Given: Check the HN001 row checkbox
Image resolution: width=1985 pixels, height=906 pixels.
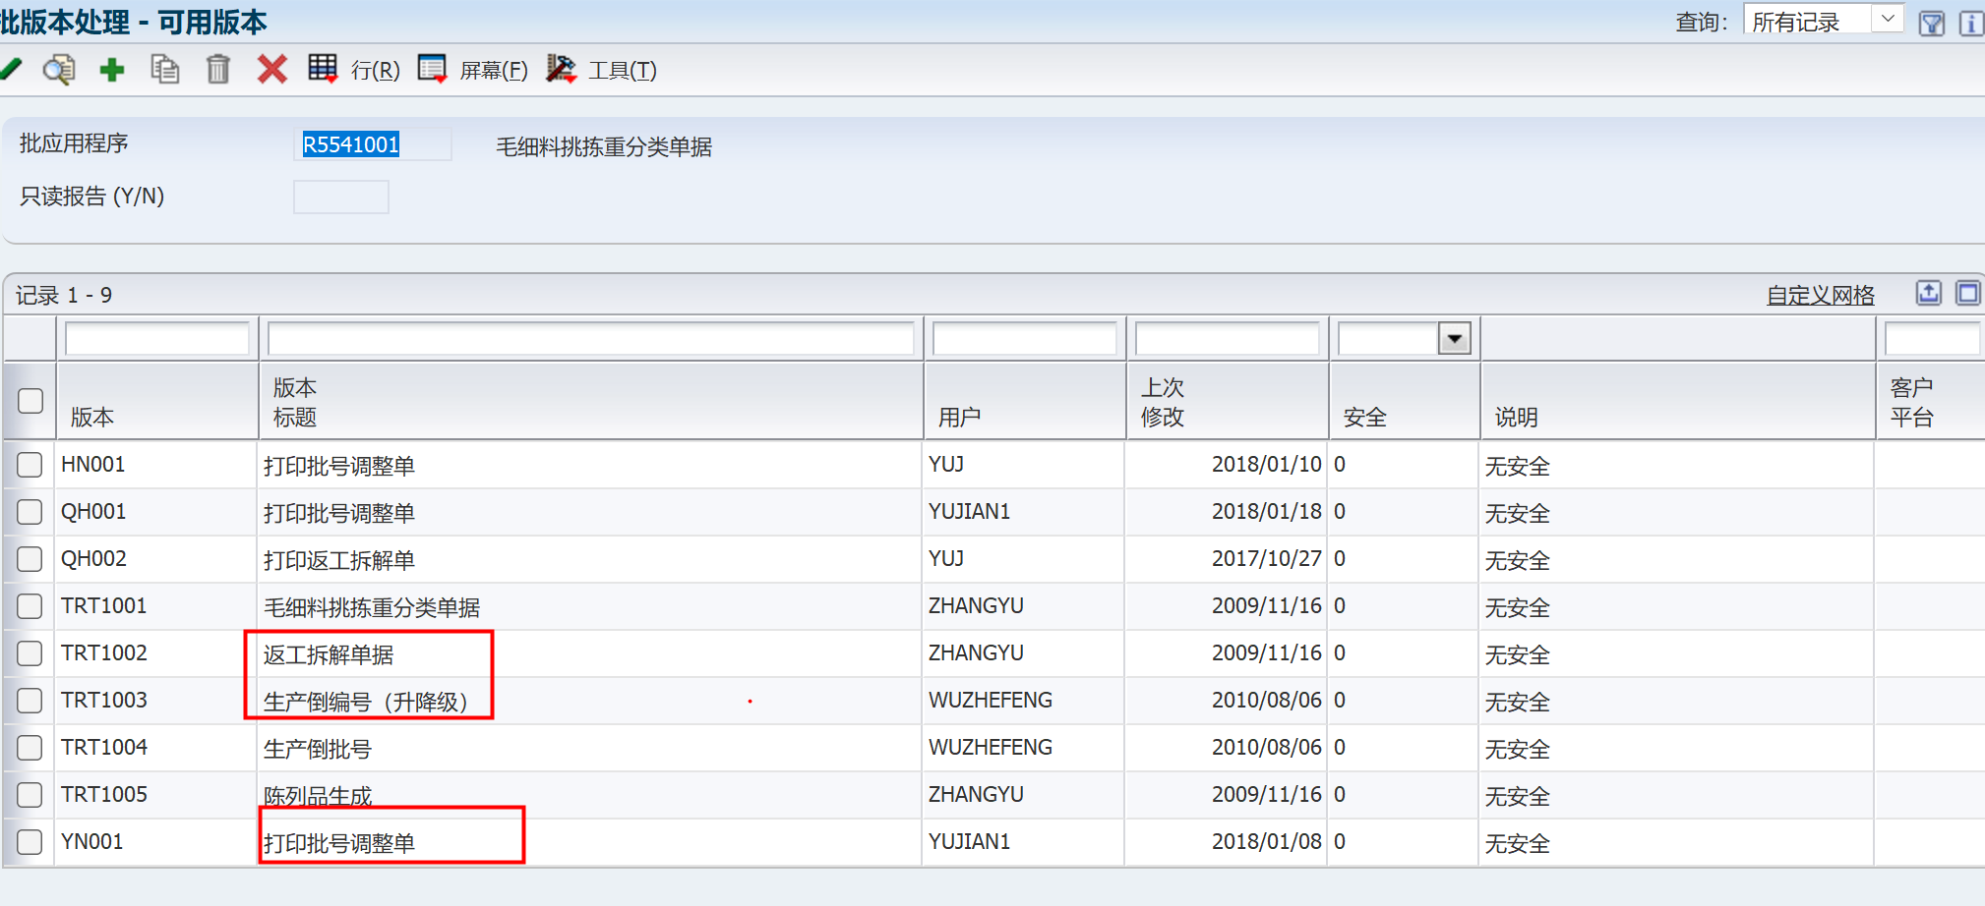Looking at the screenshot, I should coord(30,465).
